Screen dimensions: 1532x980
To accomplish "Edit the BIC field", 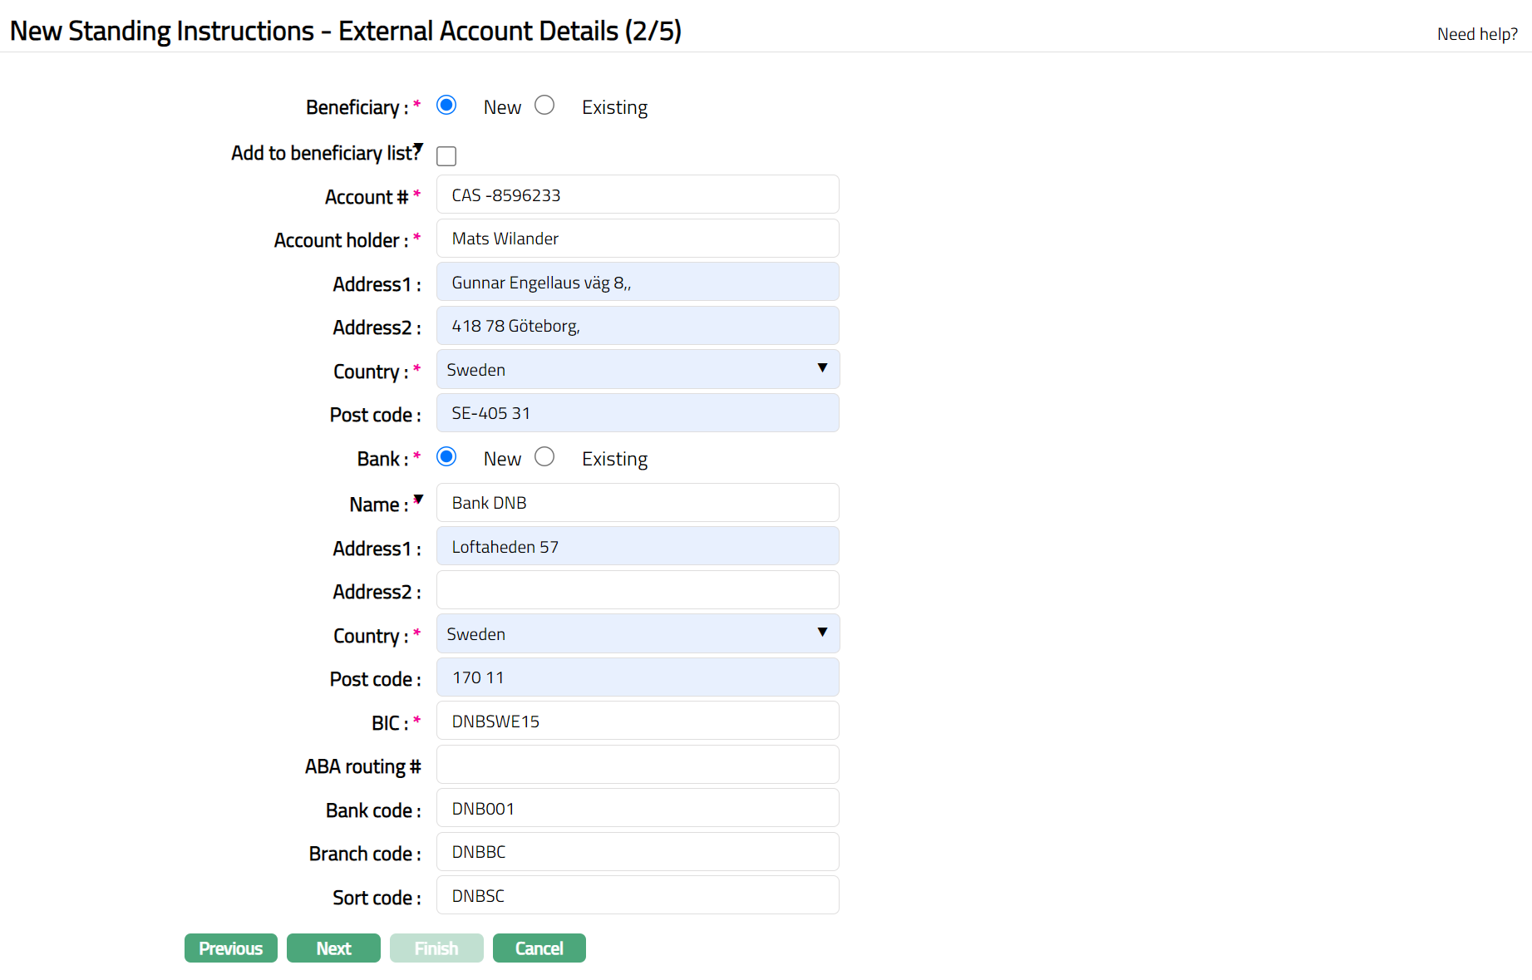I will coord(638,721).
